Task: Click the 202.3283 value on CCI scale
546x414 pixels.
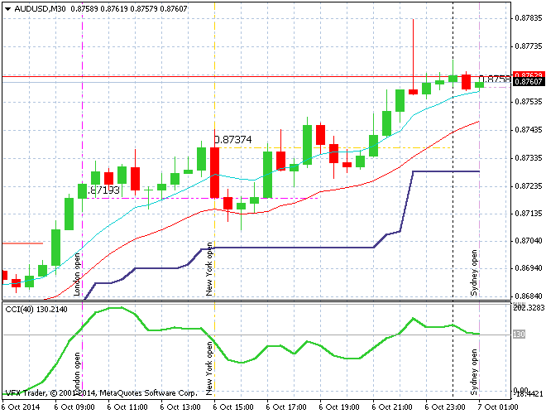Action: click(x=527, y=308)
